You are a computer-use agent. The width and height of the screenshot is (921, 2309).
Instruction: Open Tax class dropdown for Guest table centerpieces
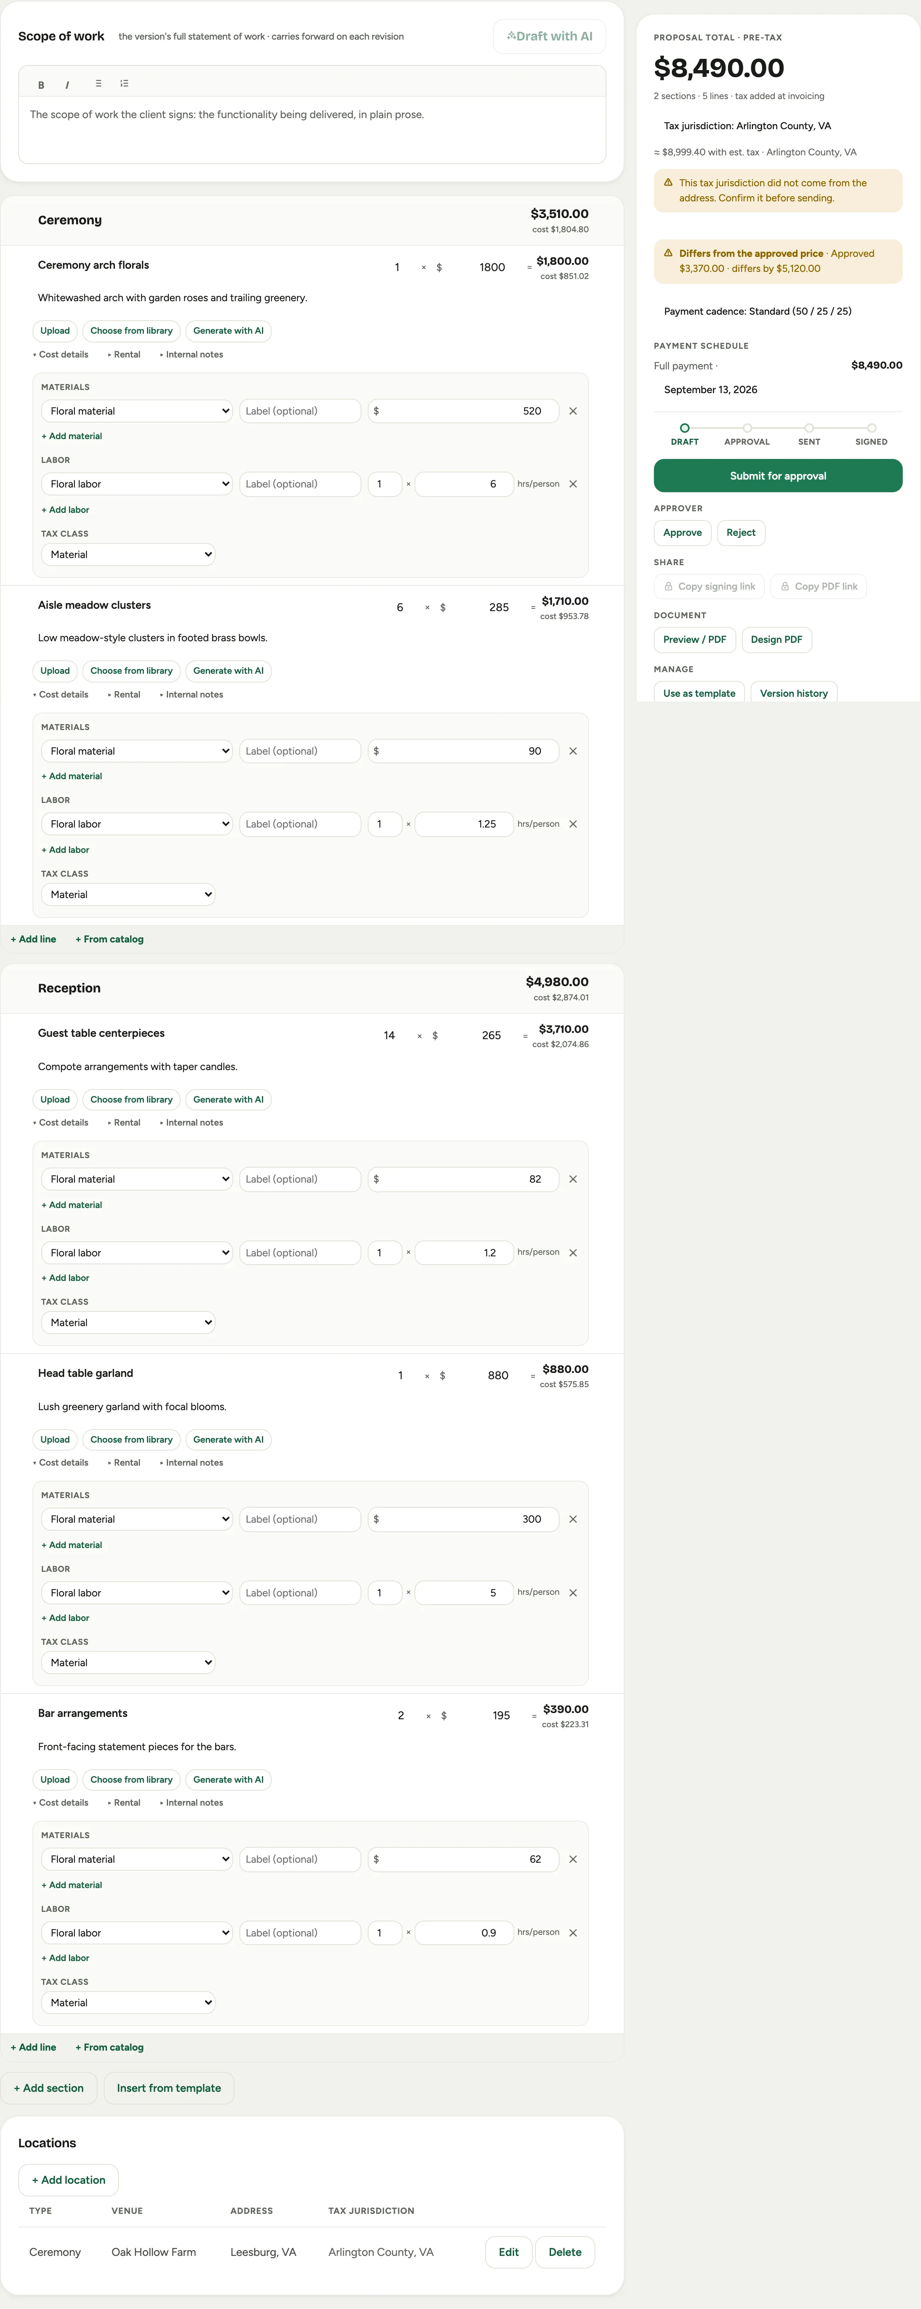[x=128, y=1323]
